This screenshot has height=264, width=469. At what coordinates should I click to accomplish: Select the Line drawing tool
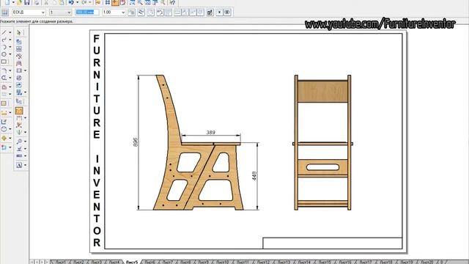tap(4, 32)
